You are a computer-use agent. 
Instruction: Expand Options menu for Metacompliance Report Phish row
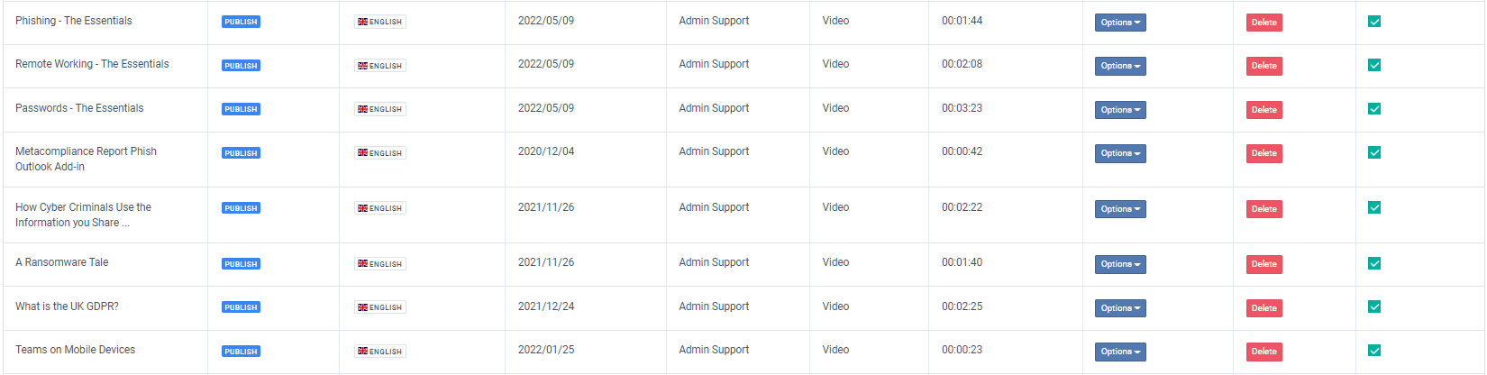[x=1120, y=153]
